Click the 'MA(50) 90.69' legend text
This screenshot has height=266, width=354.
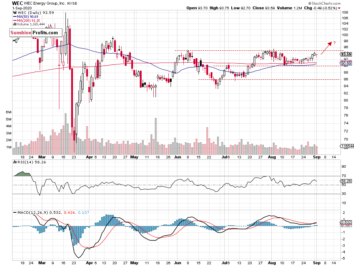coord(28,17)
